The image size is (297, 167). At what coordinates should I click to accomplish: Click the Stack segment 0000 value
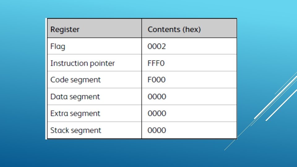point(157,130)
